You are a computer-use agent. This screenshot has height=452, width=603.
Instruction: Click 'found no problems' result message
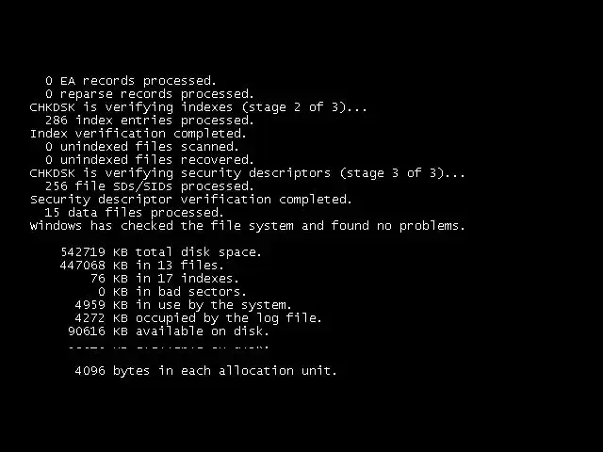[x=248, y=226]
